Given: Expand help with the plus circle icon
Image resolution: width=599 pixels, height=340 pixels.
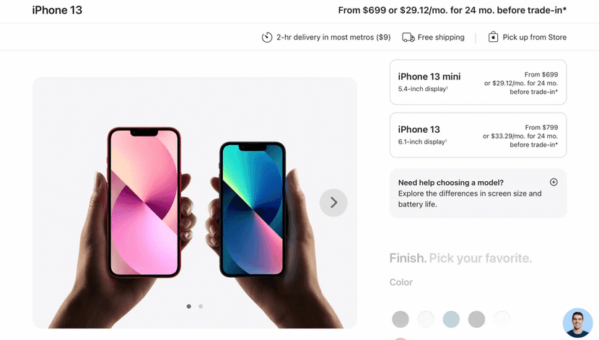Looking at the screenshot, I should coord(554,182).
